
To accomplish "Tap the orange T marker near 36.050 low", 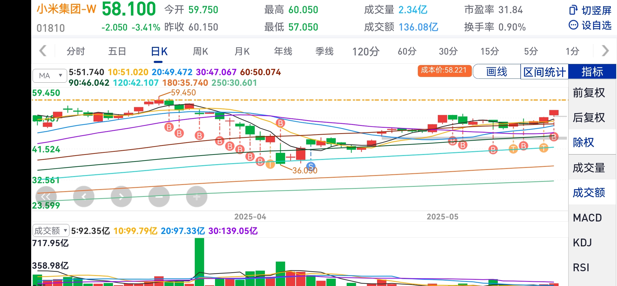I will coord(270,164).
